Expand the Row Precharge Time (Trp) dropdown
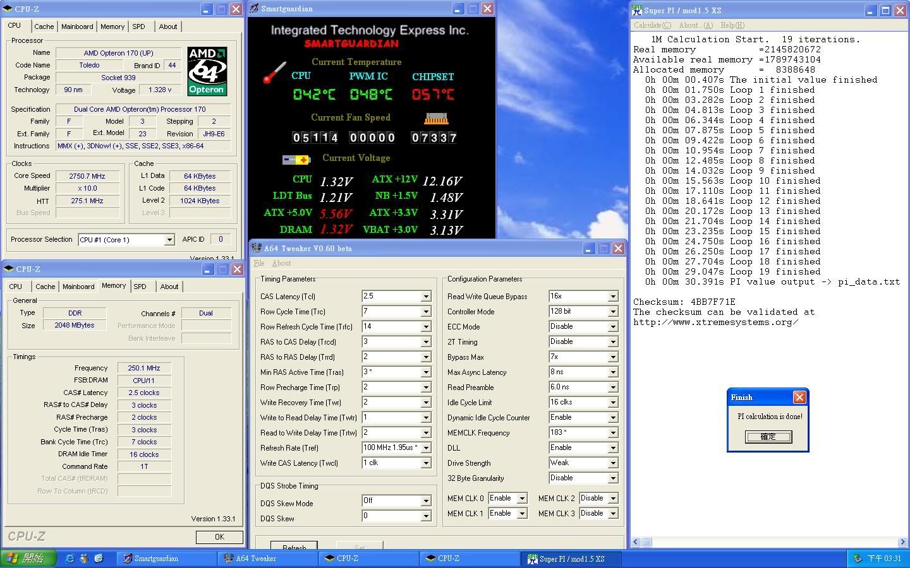910x568 pixels. click(426, 388)
